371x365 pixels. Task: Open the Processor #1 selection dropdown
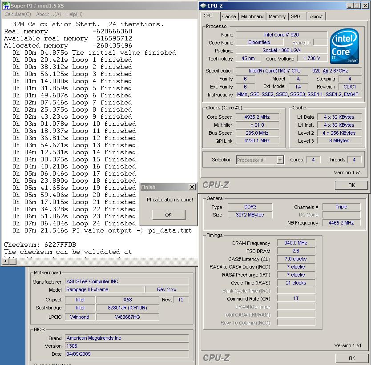[x=280, y=160]
